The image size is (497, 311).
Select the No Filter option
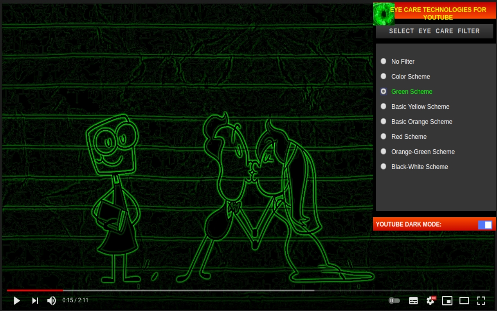click(x=384, y=61)
